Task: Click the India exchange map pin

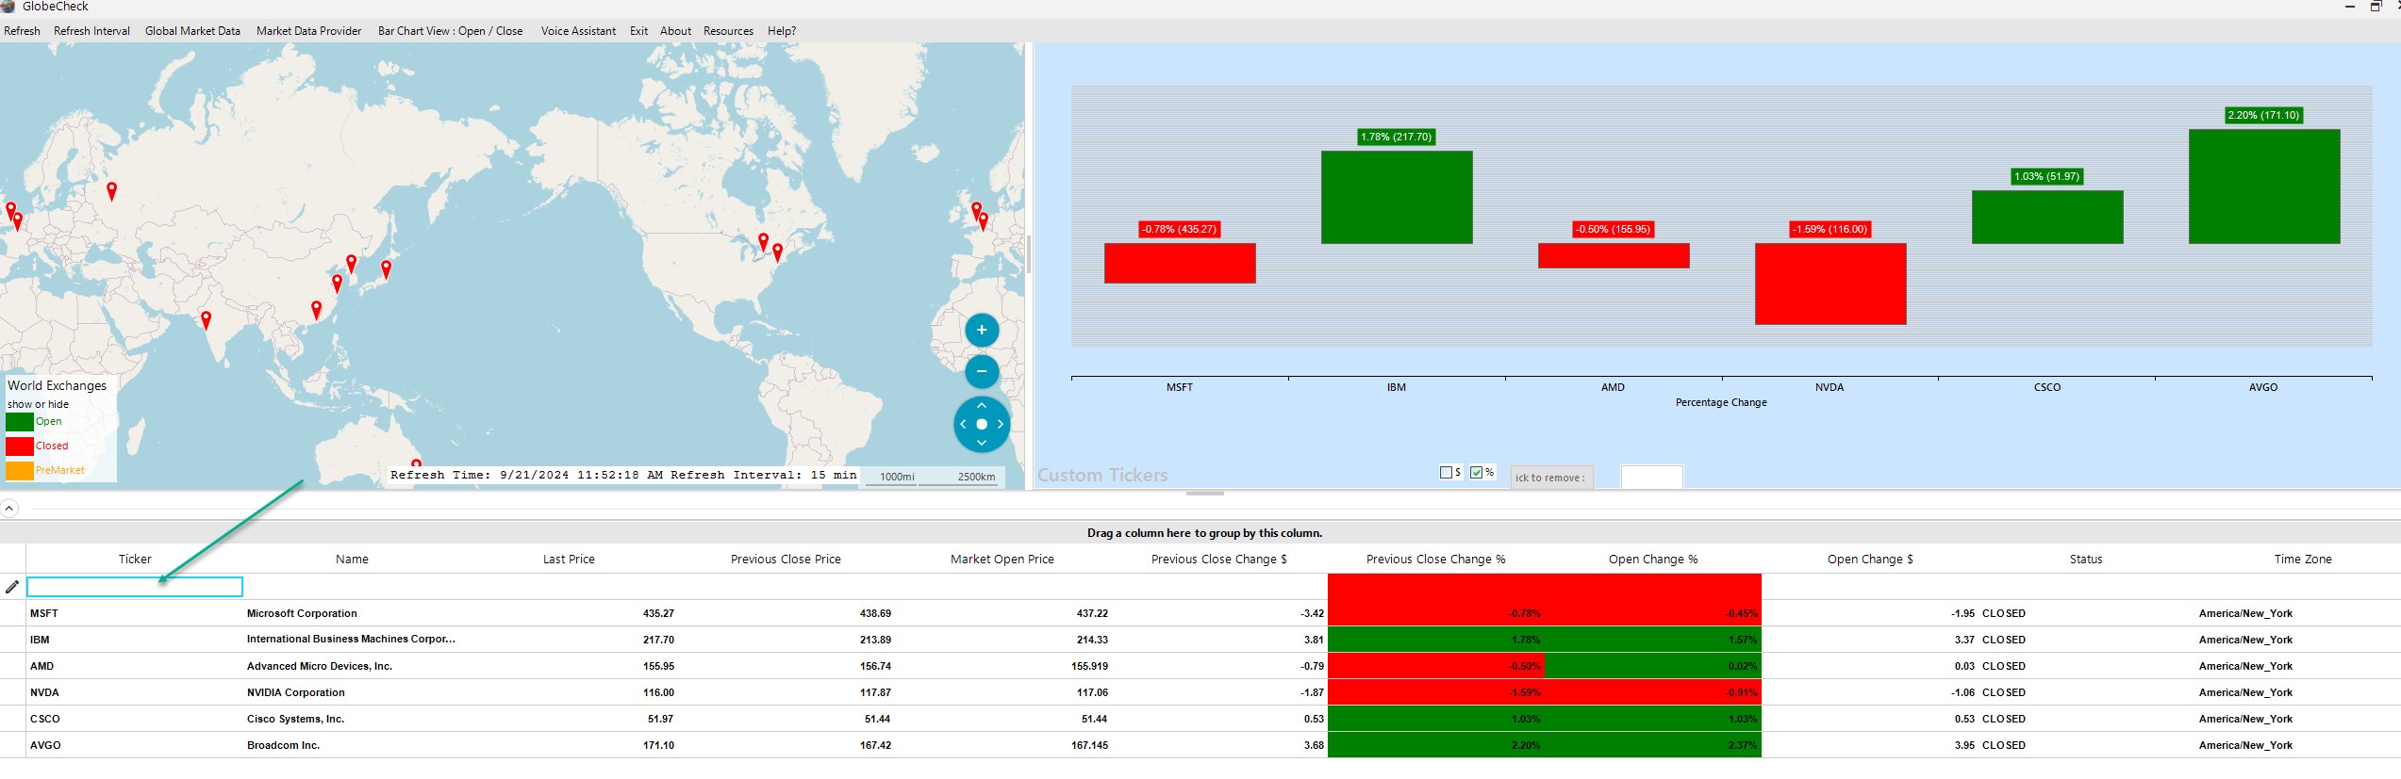Action: pos(207,320)
